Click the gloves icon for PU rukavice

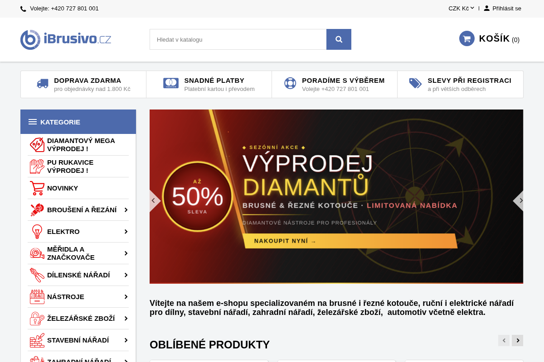(37, 167)
